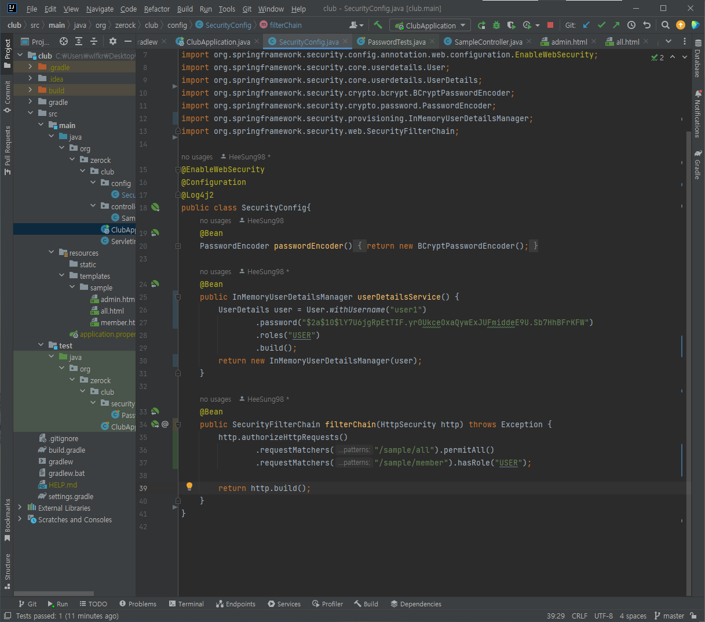Toggle the Notifications tool window

(x=697, y=114)
